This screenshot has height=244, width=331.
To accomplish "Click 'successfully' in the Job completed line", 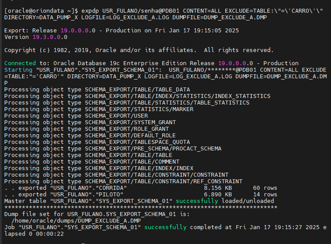I will click(165, 227).
